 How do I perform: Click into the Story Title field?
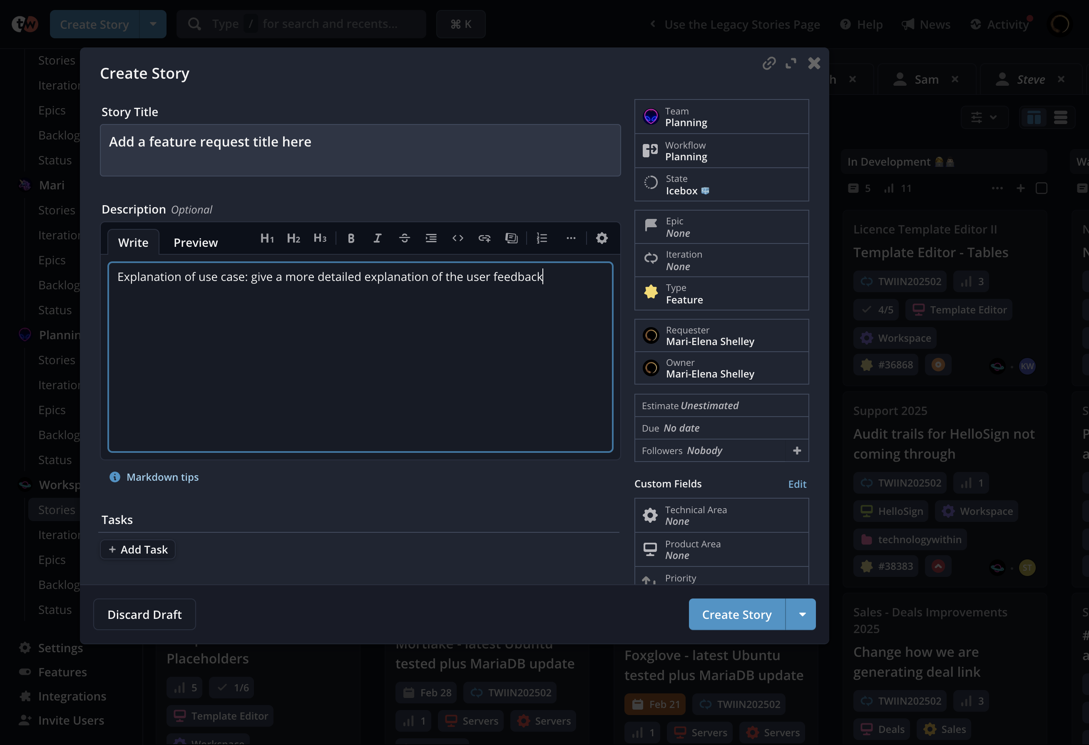point(361,150)
